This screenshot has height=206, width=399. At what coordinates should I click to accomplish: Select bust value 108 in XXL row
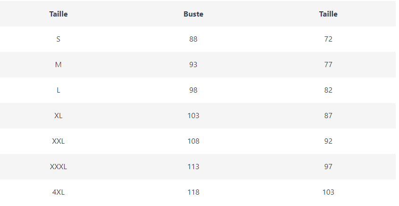tap(193, 141)
